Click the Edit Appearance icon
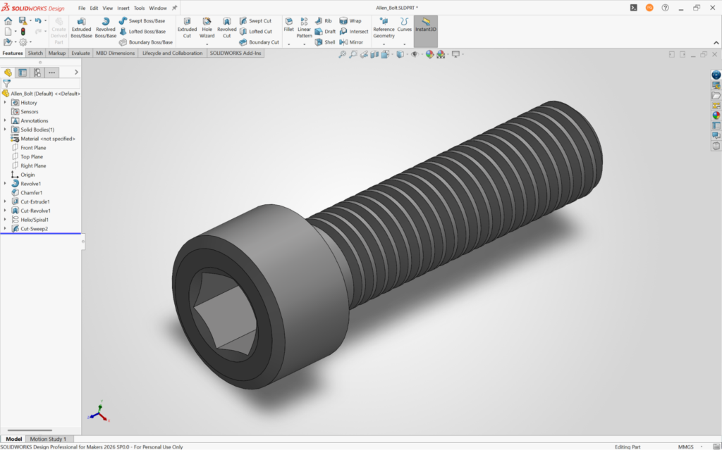Screen dimensions: 722x450 429,54
